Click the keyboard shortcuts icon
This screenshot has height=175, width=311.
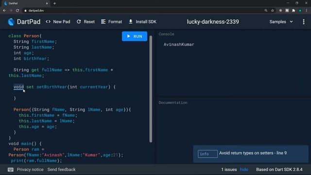pyautogui.click(x=11, y=170)
